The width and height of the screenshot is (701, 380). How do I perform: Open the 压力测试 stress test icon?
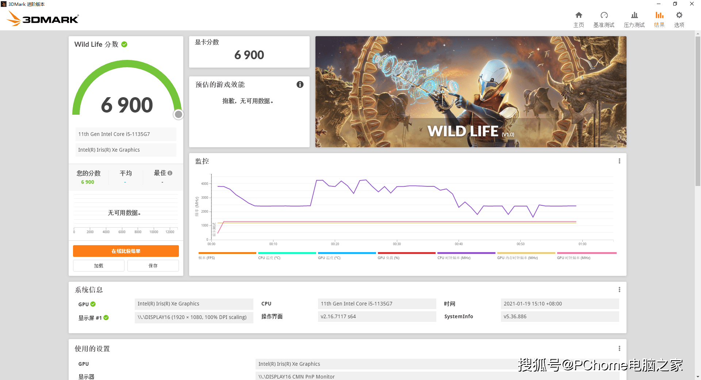634,15
